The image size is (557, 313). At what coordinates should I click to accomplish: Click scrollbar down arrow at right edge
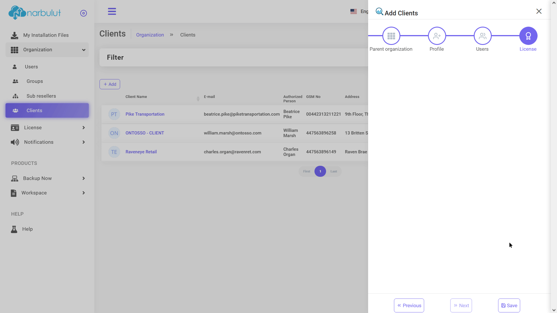click(554, 310)
